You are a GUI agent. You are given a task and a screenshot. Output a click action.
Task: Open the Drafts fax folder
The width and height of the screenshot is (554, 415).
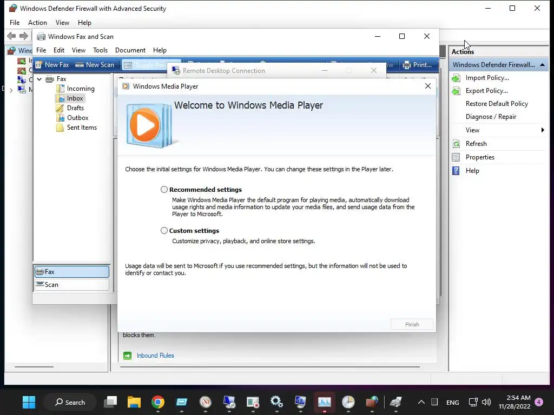pos(70,108)
